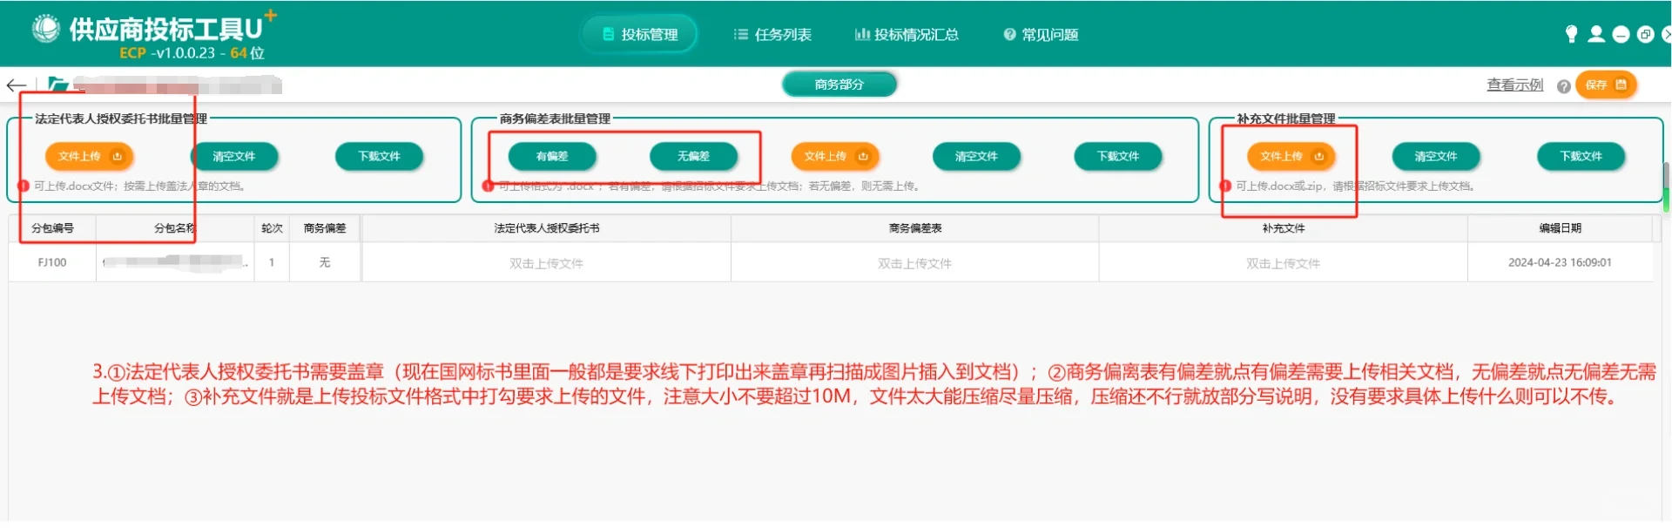Image resolution: width=1672 pixels, height=528 pixels.
Task: Click the 分包编号 column header
Action: coord(52,228)
